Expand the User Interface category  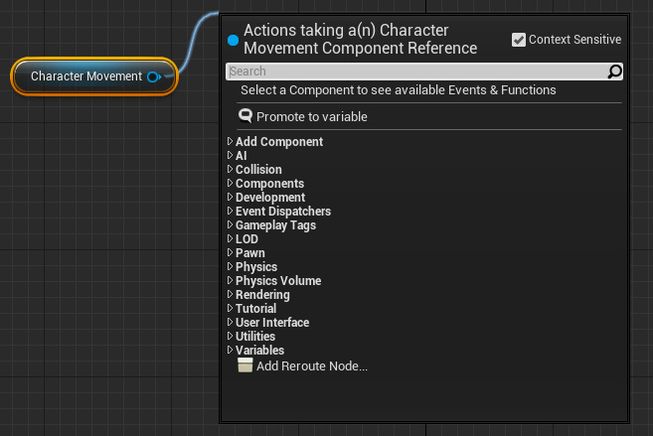click(x=231, y=323)
